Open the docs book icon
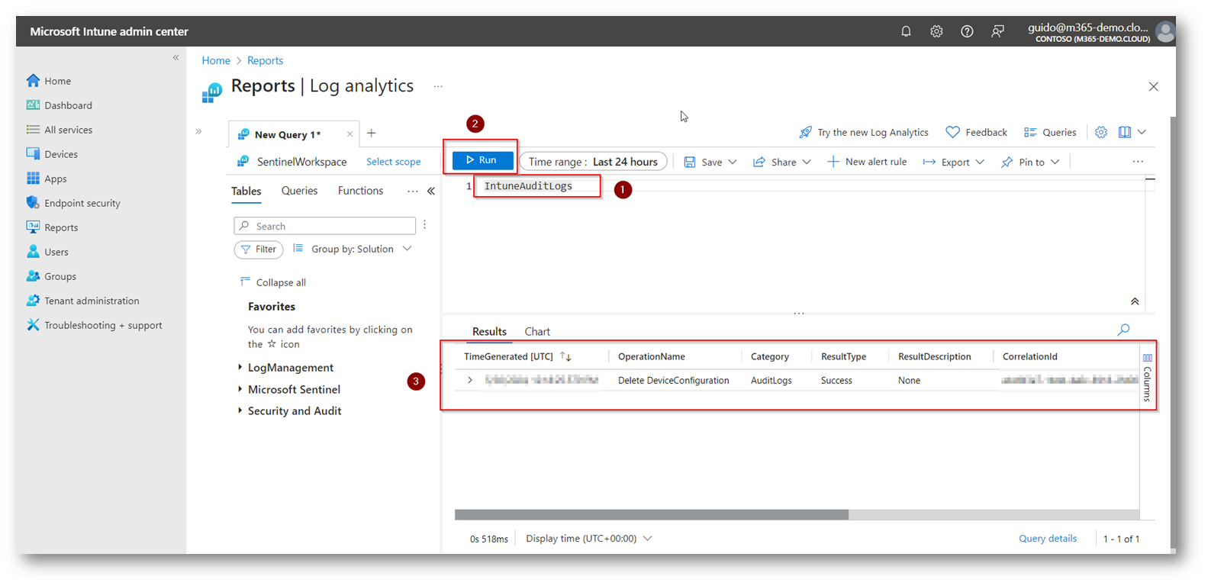 tap(1125, 132)
